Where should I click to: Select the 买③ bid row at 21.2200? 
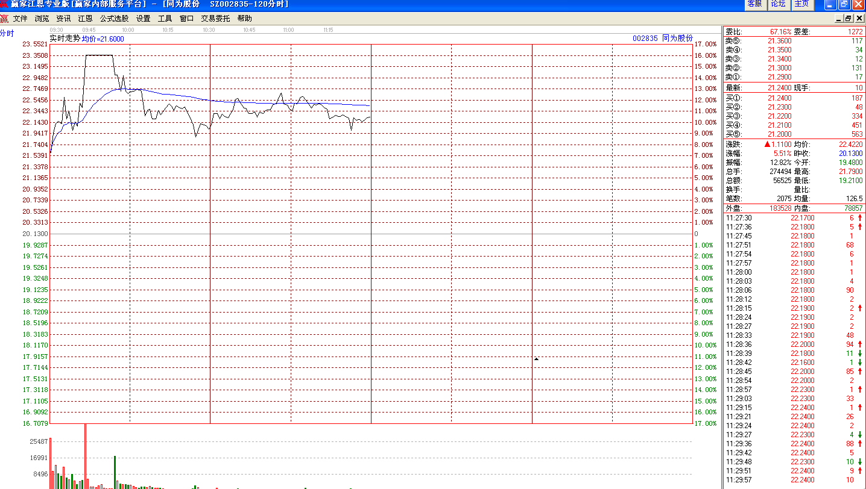pyautogui.click(x=794, y=116)
